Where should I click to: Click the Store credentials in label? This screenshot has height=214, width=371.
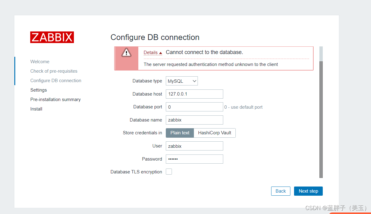pos(142,133)
